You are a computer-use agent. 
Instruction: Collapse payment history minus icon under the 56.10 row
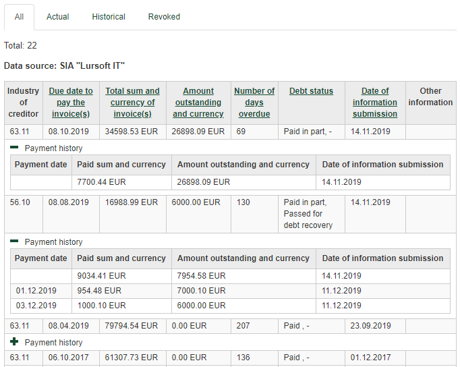14,242
